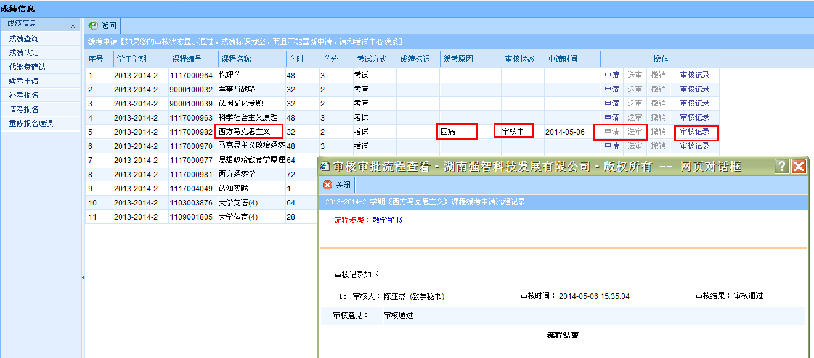Close the 审核审批流程查看 dialog with the X
Screen dimensions: 814x358
pyautogui.click(x=799, y=166)
